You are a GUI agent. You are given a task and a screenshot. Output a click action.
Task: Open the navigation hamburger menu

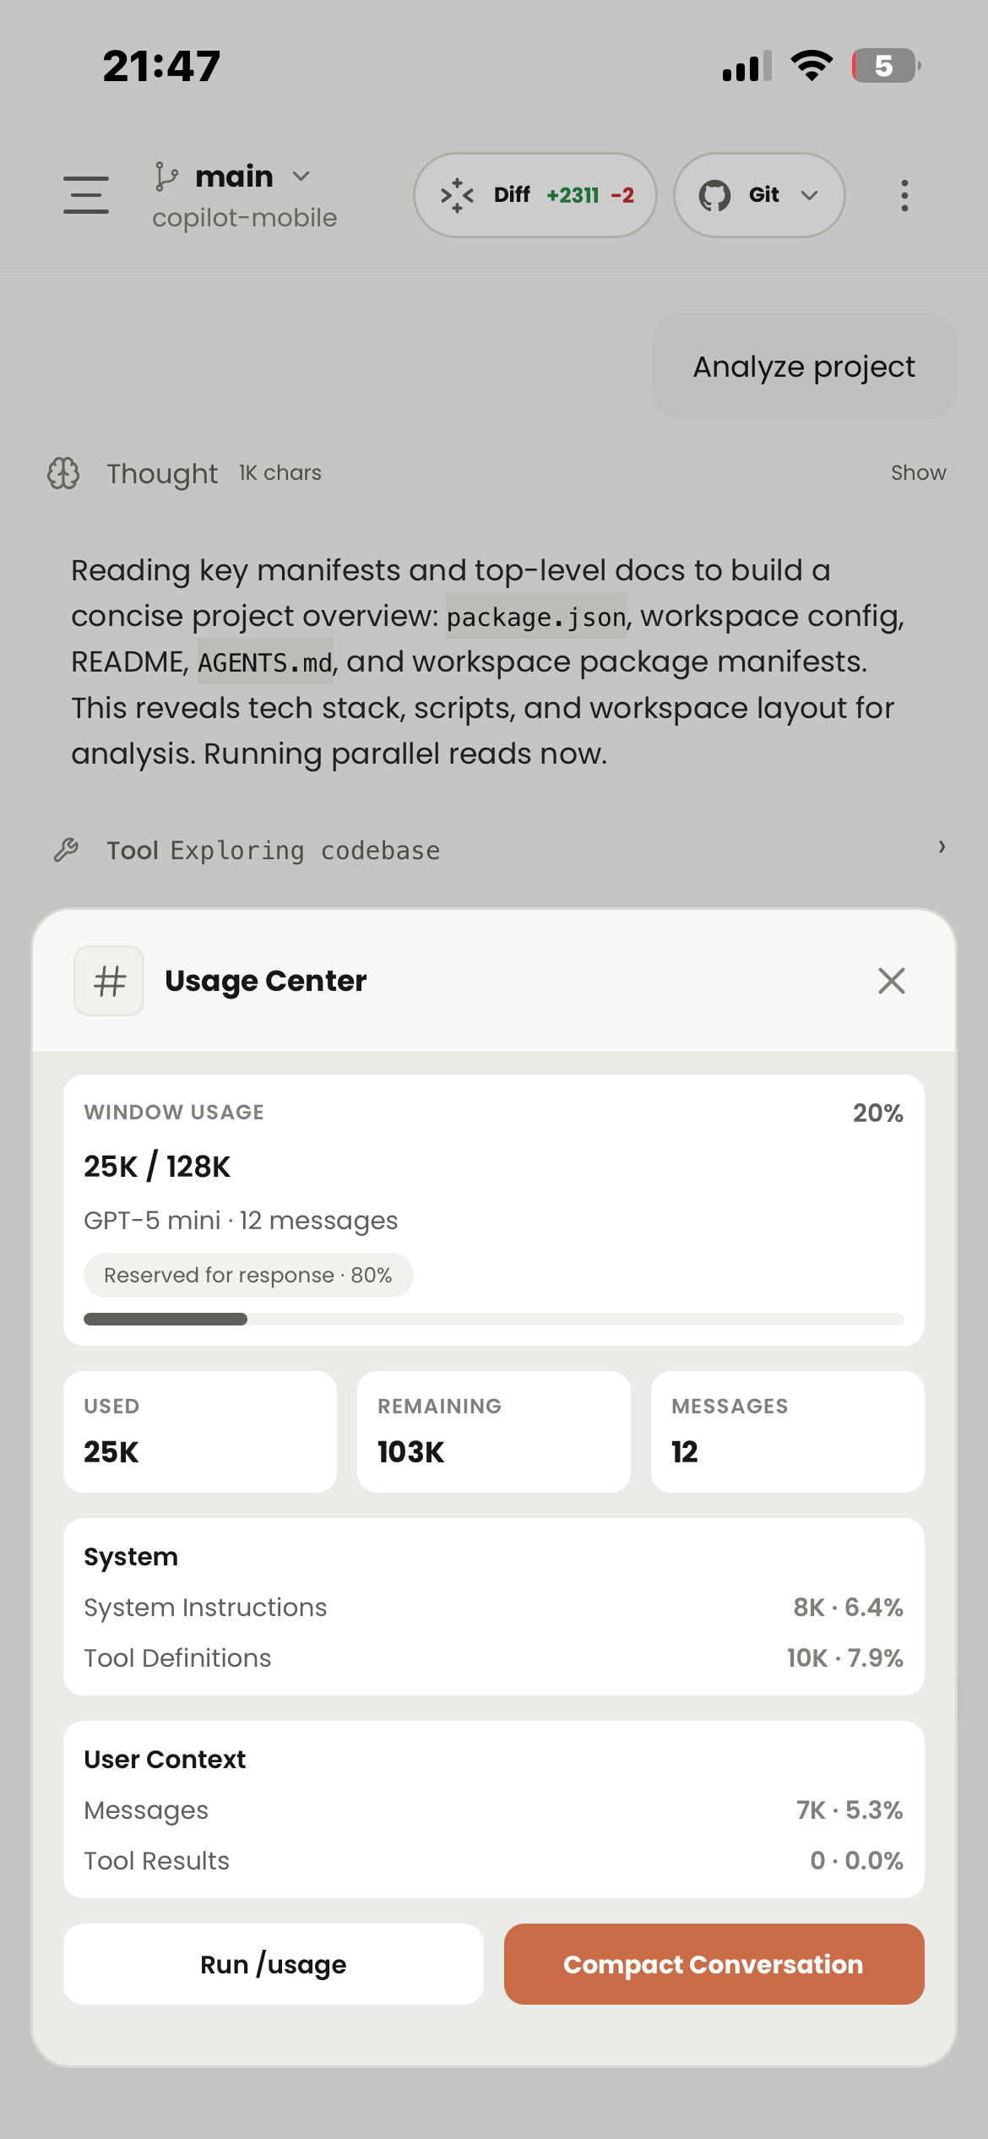pyautogui.click(x=85, y=195)
